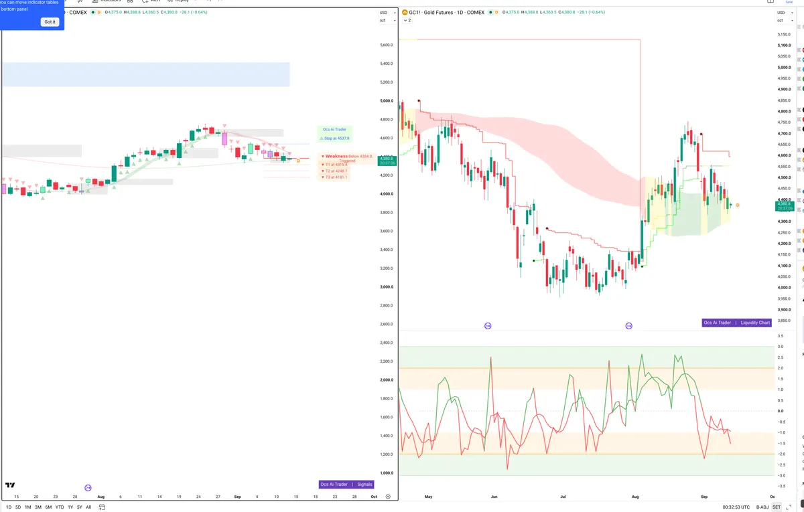The height and width of the screenshot is (512, 804).
Task: Click the Save link at top right
Action: pos(789,2)
